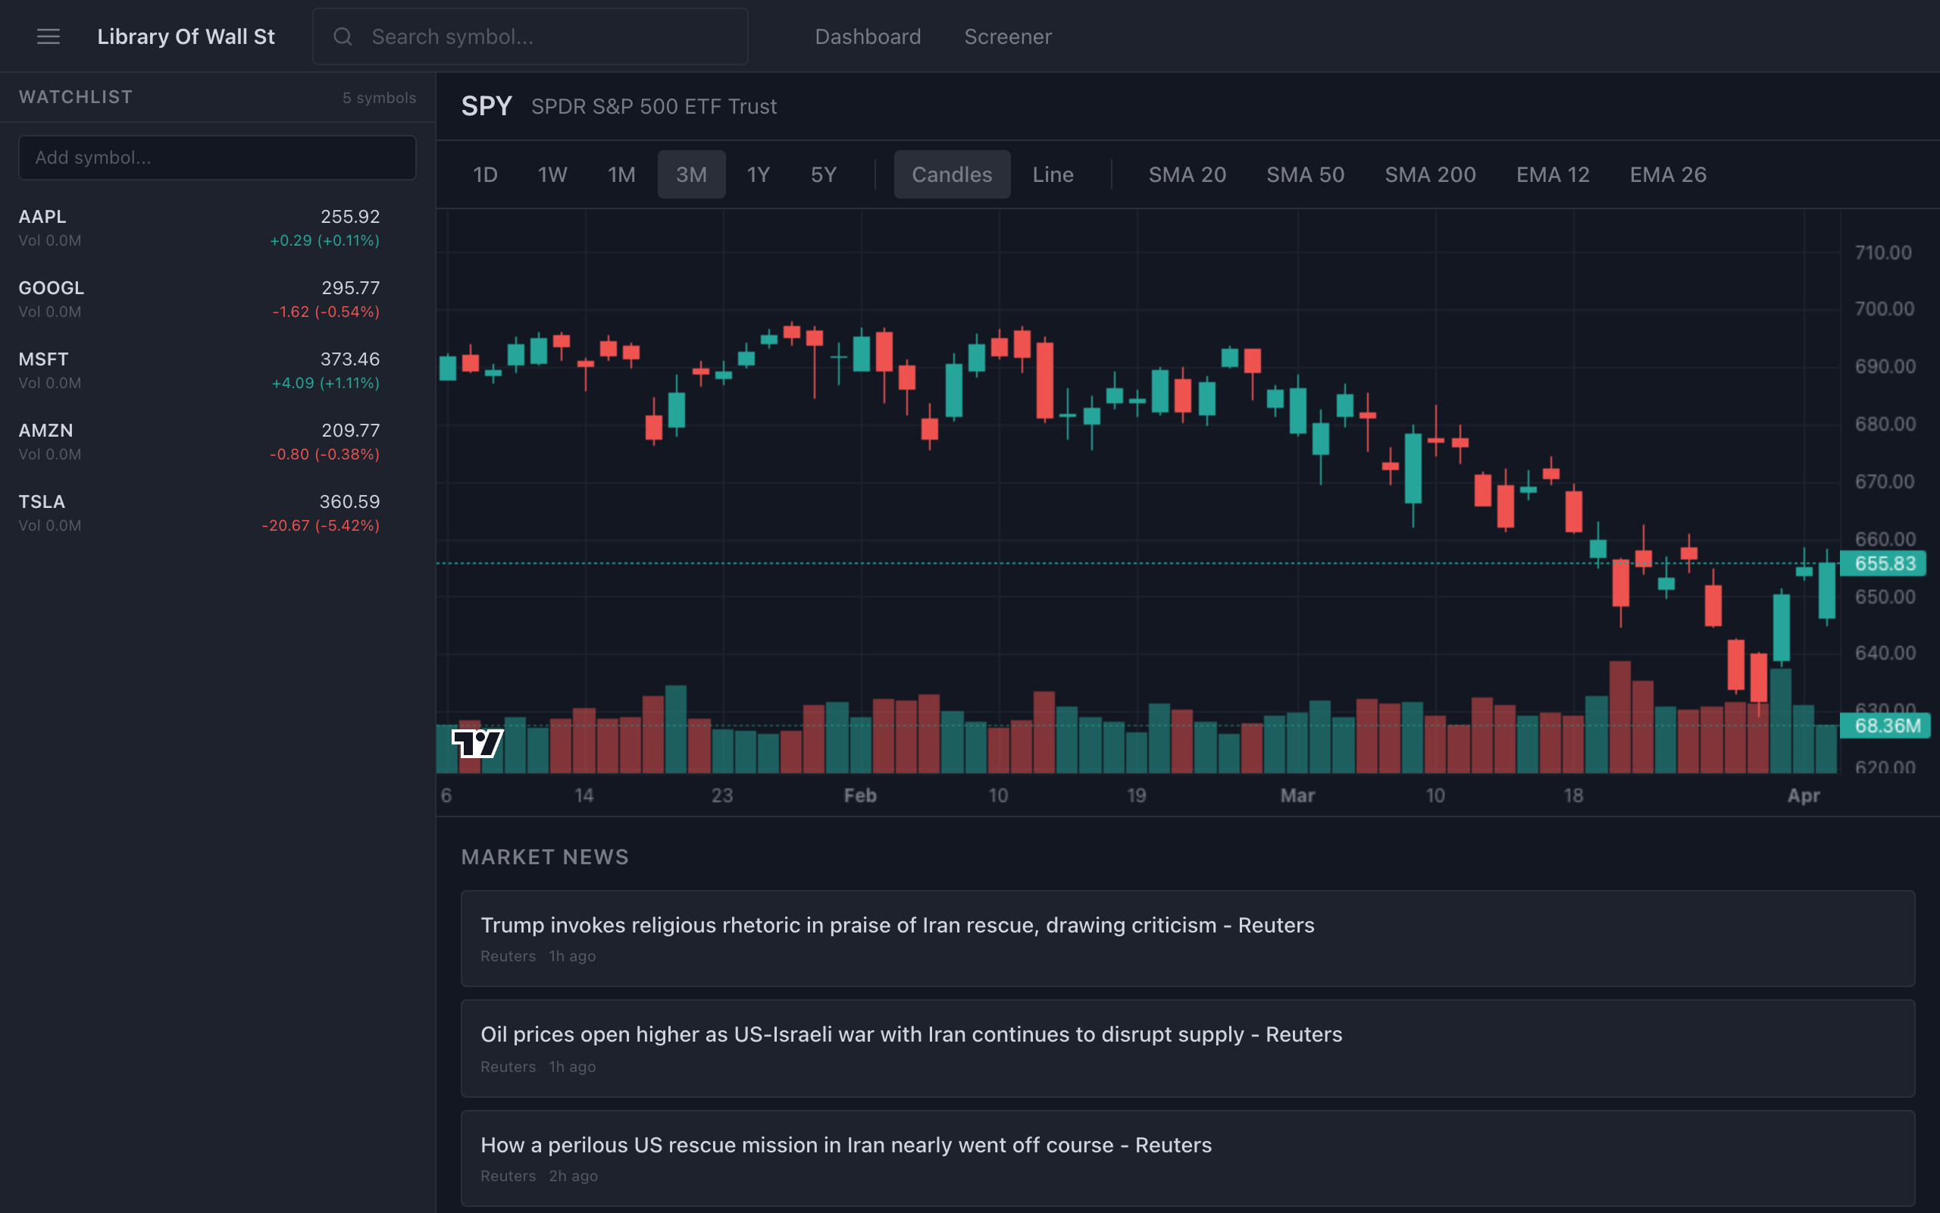The width and height of the screenshot is (1940, 1213).
Task: Switch to 5Y time range
Action: tap(823, 175)
